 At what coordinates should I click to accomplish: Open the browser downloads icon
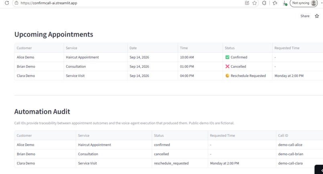click(x=285, y=3)
